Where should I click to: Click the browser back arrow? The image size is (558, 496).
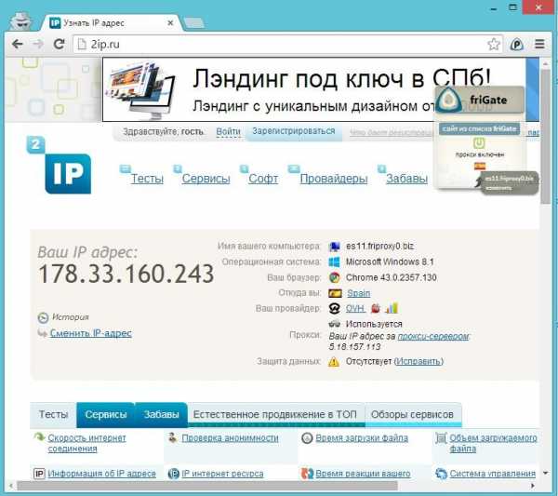(x=17, y=44)
